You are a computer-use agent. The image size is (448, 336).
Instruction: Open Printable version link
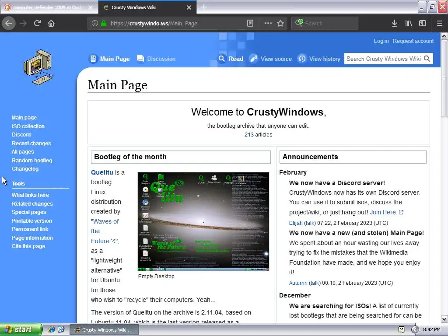pyautogui.click(x=31, y=220)
